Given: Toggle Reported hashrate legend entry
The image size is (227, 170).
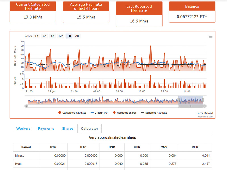Looking at the screenshot, I should tap(154, 112).
